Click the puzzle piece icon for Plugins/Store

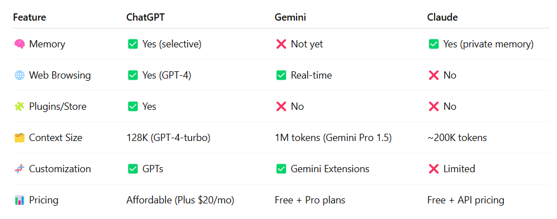pos(19,106)
